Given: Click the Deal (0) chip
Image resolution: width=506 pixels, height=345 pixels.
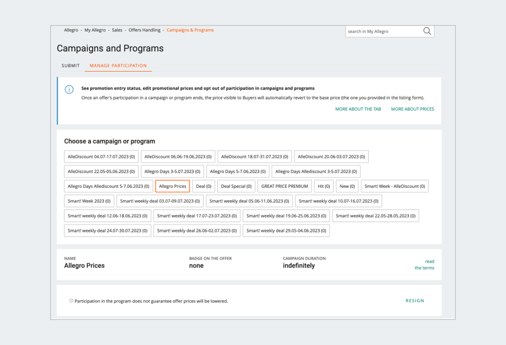Looking at the screenshot, I should [204, 186].
